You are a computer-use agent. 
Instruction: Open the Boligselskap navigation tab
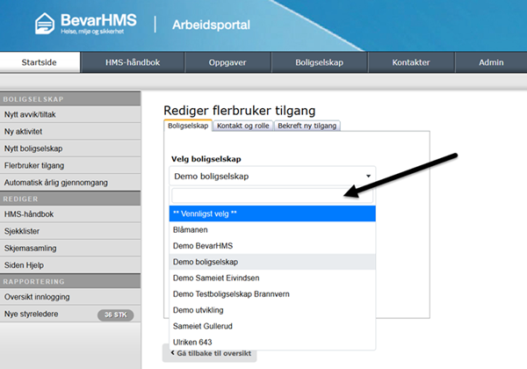pyautogui.click(x=320, y=62)
